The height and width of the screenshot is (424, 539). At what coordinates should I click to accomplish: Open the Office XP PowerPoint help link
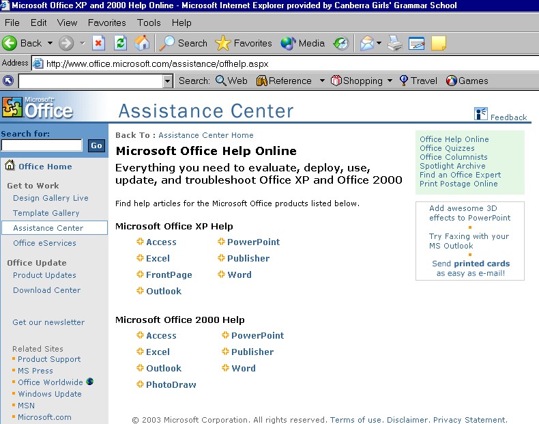pyautogui.click(x=253, y=242)
